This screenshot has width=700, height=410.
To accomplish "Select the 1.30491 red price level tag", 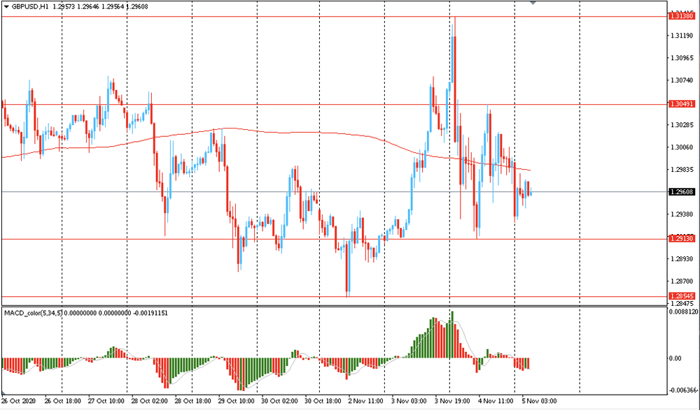I will point(682,104).
